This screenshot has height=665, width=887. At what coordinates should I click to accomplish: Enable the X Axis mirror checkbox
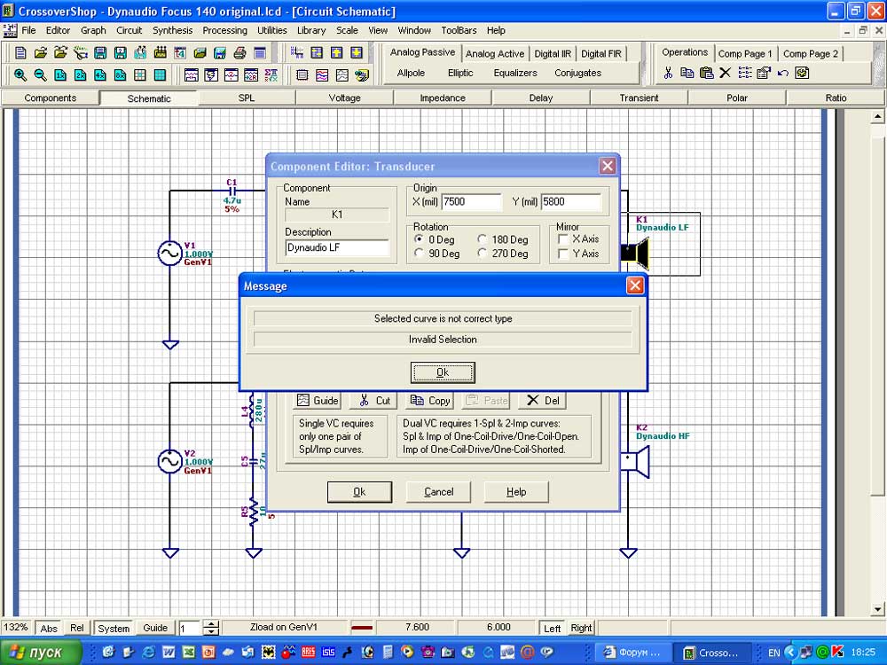(x=563, y=239)
